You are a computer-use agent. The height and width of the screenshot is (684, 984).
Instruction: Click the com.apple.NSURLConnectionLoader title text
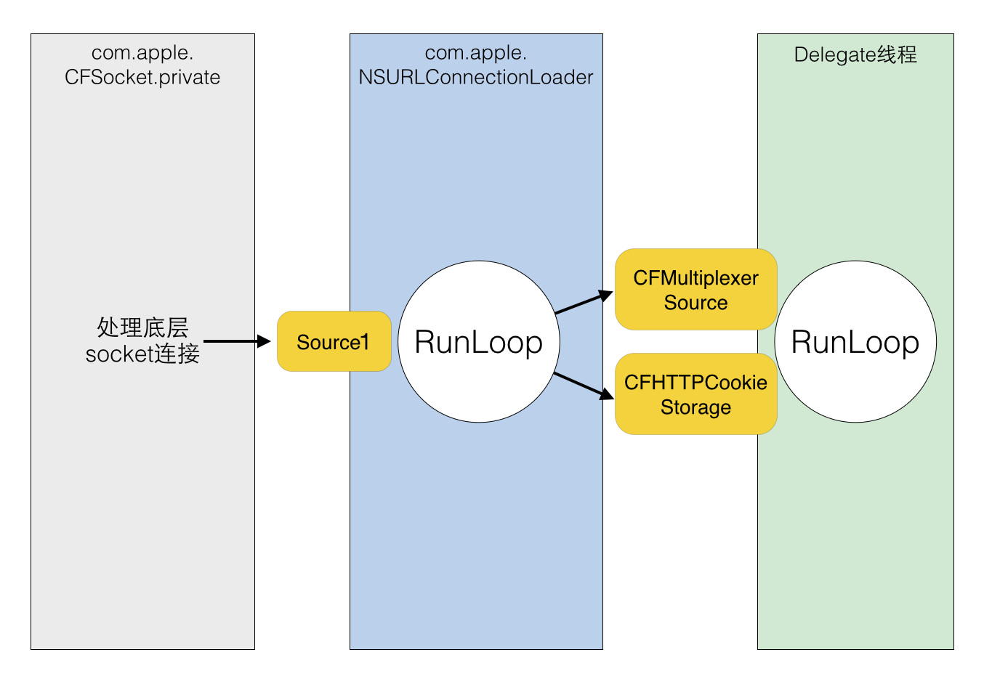(x=476, y=65)
